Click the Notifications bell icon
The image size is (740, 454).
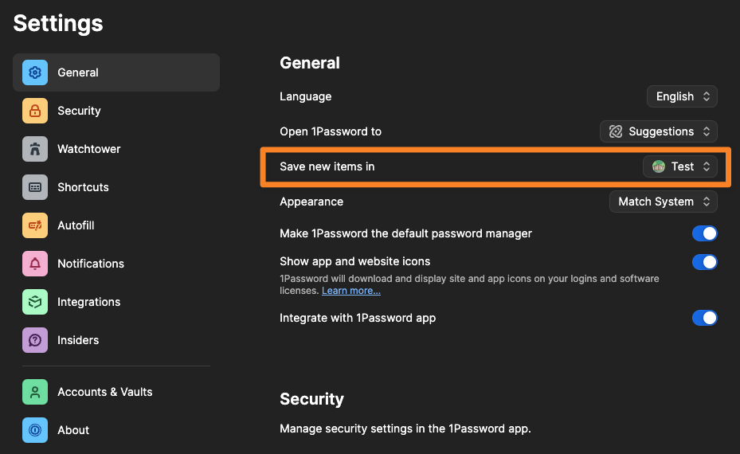point(35,264)
